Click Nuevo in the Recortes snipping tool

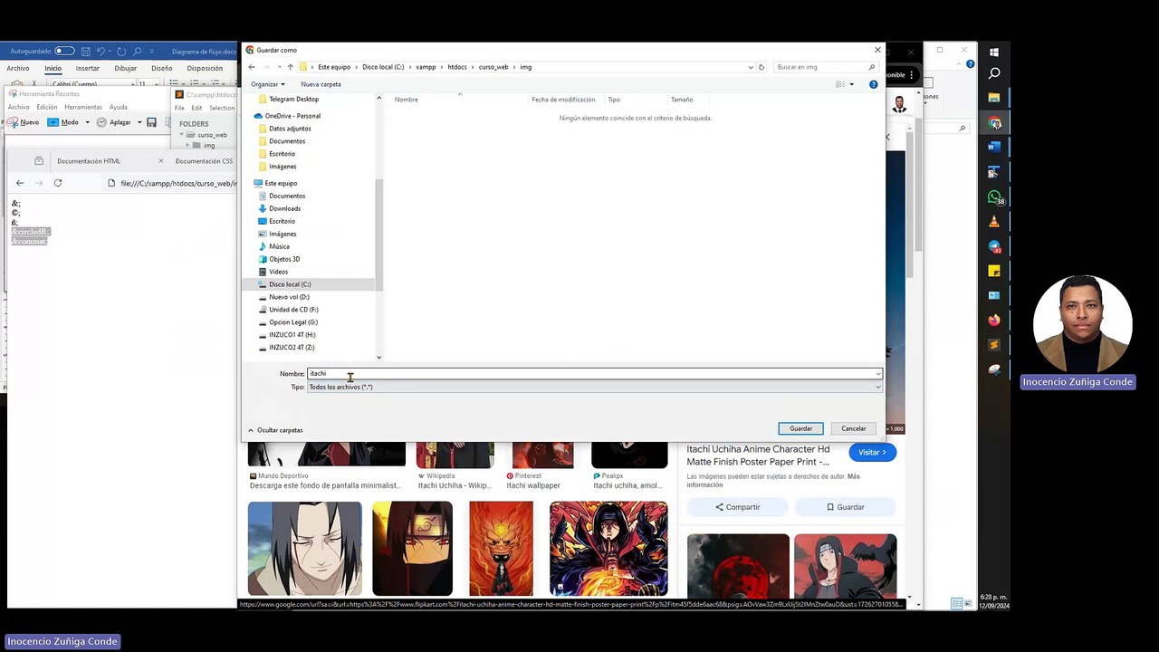[24, 122]
